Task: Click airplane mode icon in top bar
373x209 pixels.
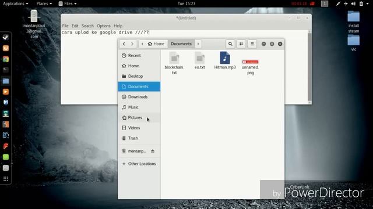Action: (x=346, y=3)
